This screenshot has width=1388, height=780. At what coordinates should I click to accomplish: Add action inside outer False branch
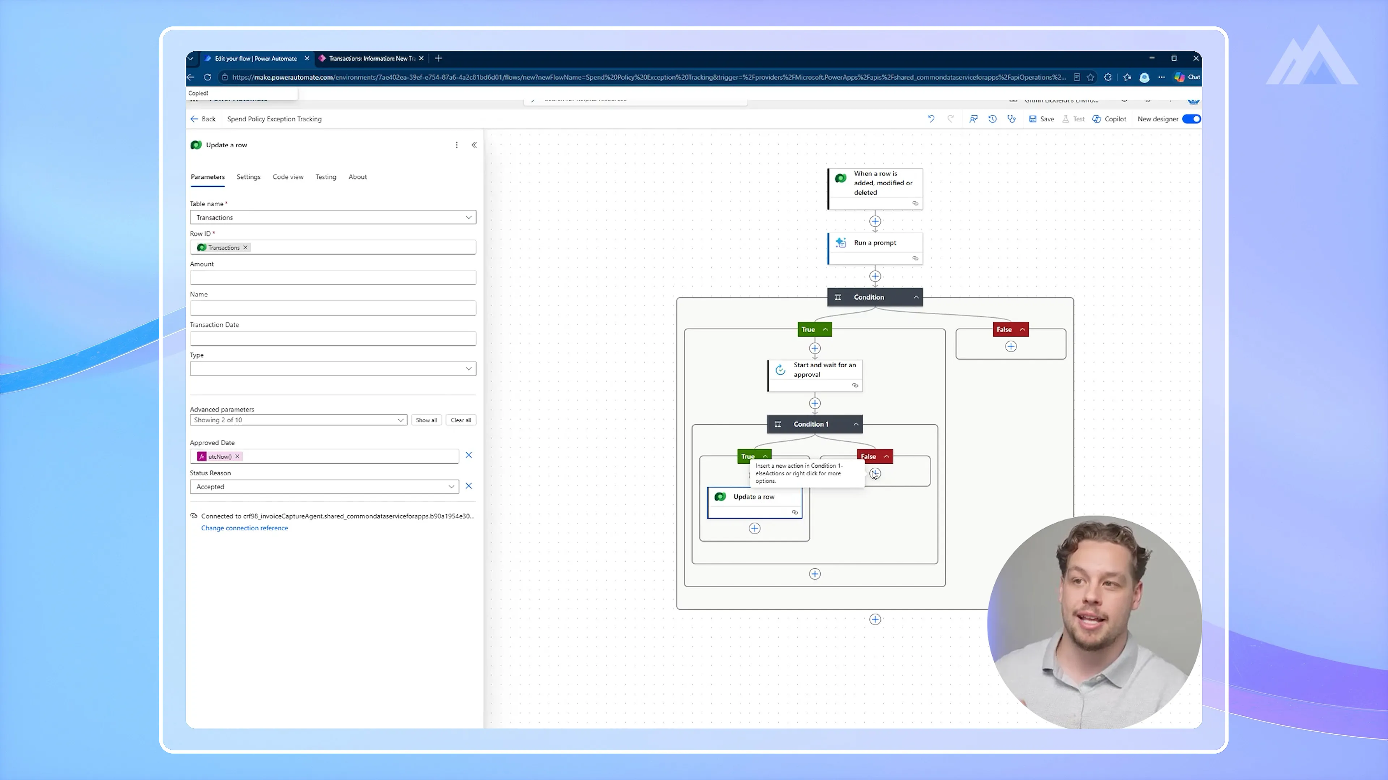click(1011, 347)
